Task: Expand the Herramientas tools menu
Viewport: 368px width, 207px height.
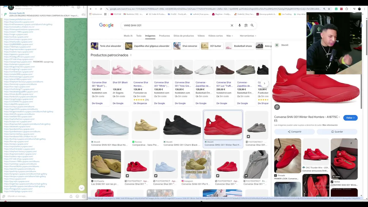Action: coord(248,36)
